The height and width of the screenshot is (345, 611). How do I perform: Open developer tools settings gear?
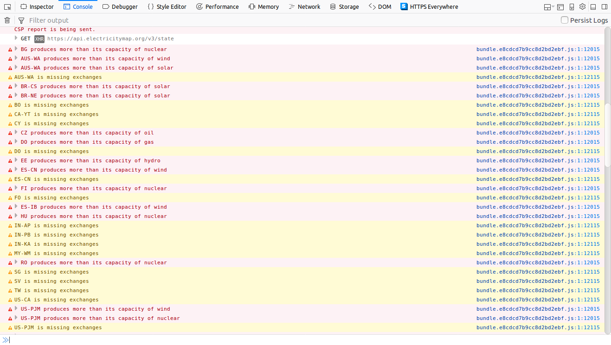pos(582,6)
